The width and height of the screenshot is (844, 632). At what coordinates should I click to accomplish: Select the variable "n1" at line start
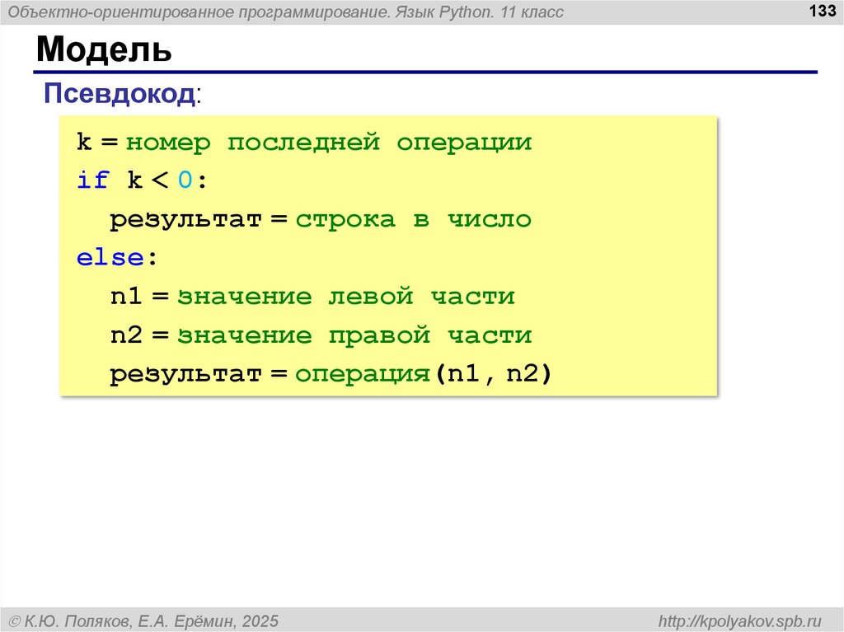tap(127, 297)
